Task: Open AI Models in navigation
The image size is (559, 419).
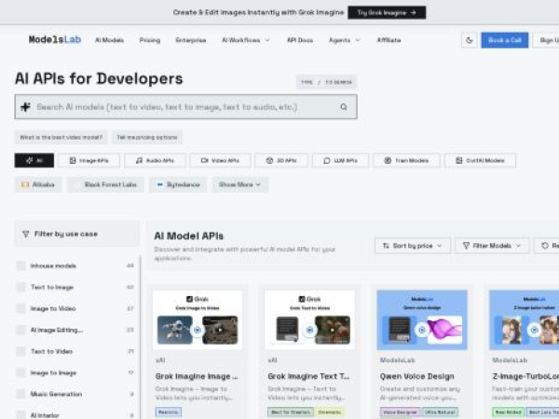Action: click(109, 40)
